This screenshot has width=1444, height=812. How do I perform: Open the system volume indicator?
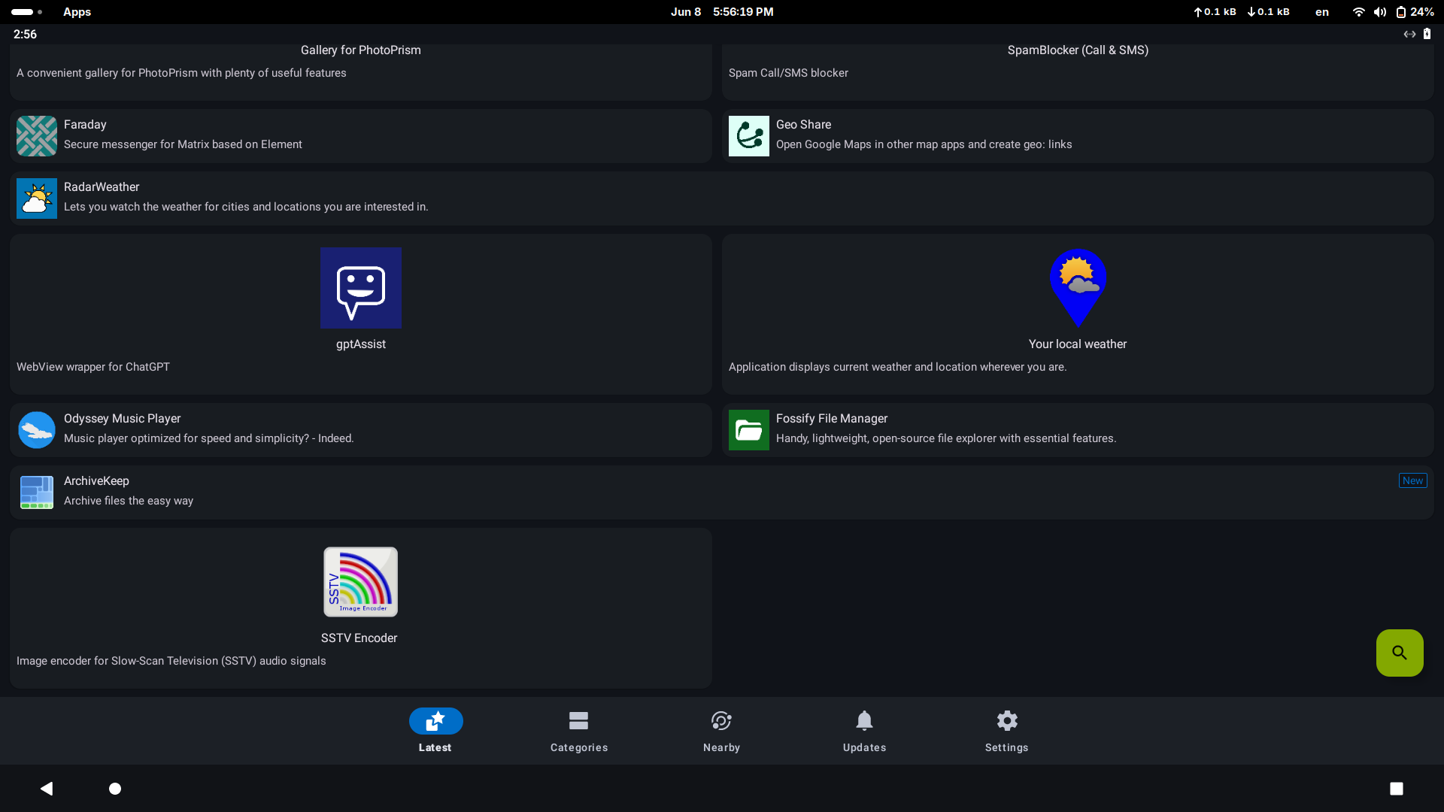coord(1379,12)
